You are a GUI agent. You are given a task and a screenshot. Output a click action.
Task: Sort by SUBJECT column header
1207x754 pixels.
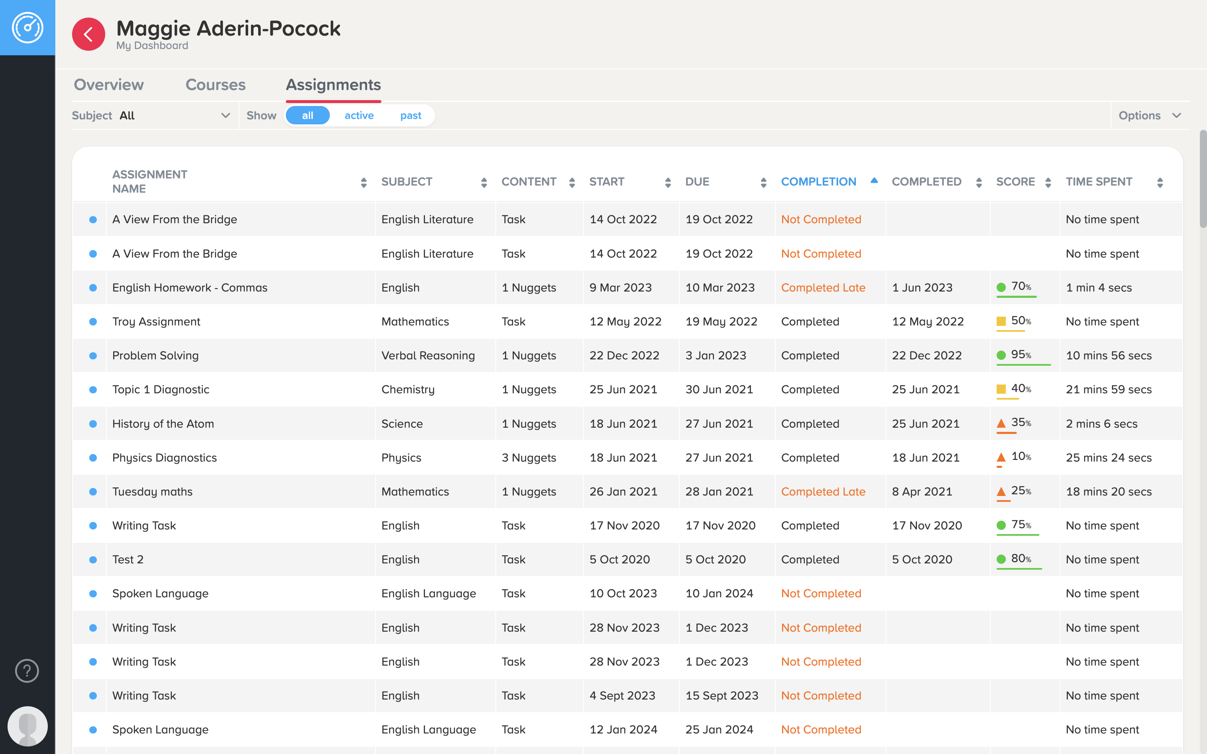(x=407, y=181)
